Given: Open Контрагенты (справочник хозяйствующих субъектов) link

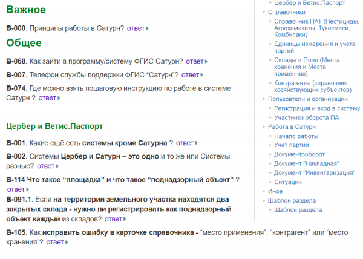Looking at the screenshot, I should click(x=313, y=87).
